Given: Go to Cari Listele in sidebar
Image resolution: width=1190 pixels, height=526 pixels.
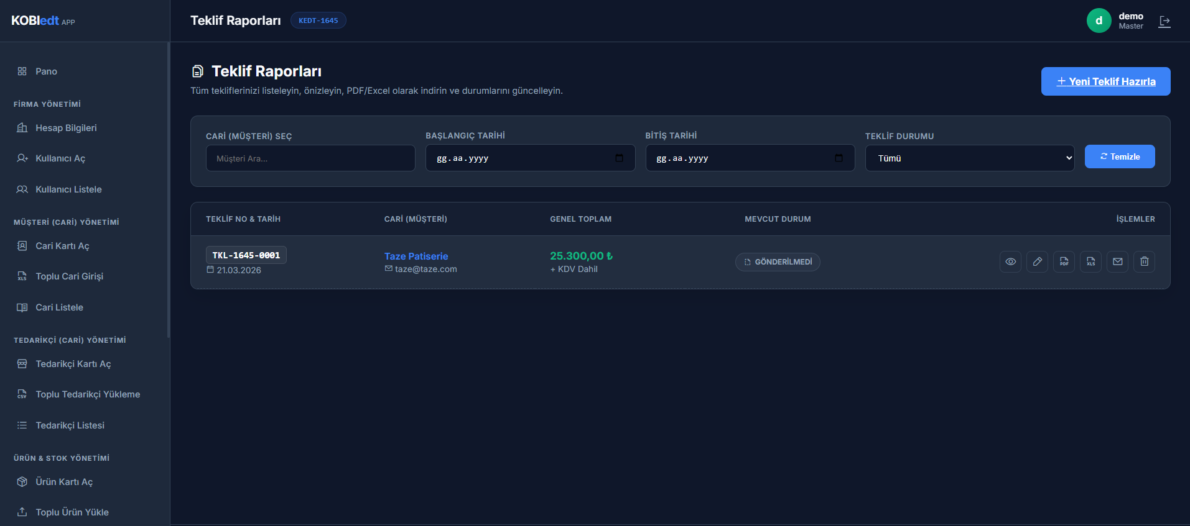Looking at the screenshot, I should click(x=59, y=307).
